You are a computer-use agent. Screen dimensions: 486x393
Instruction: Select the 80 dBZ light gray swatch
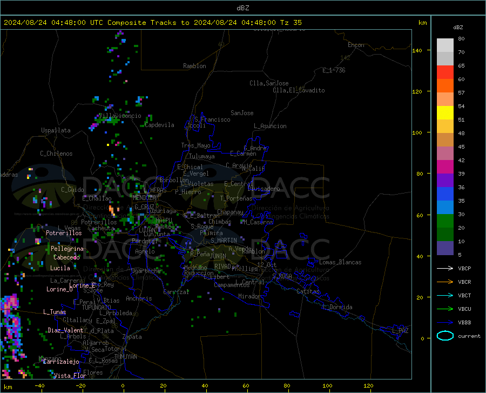tap(445, 45)
